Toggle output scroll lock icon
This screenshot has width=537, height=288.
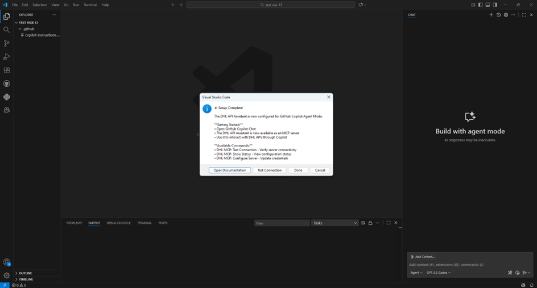370,223
